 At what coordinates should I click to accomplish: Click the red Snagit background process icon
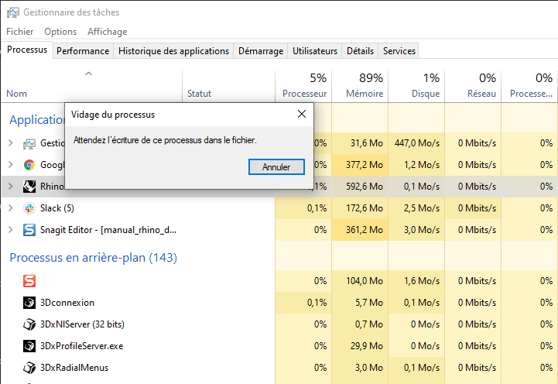pyautogui.click(x=29, y=281)
